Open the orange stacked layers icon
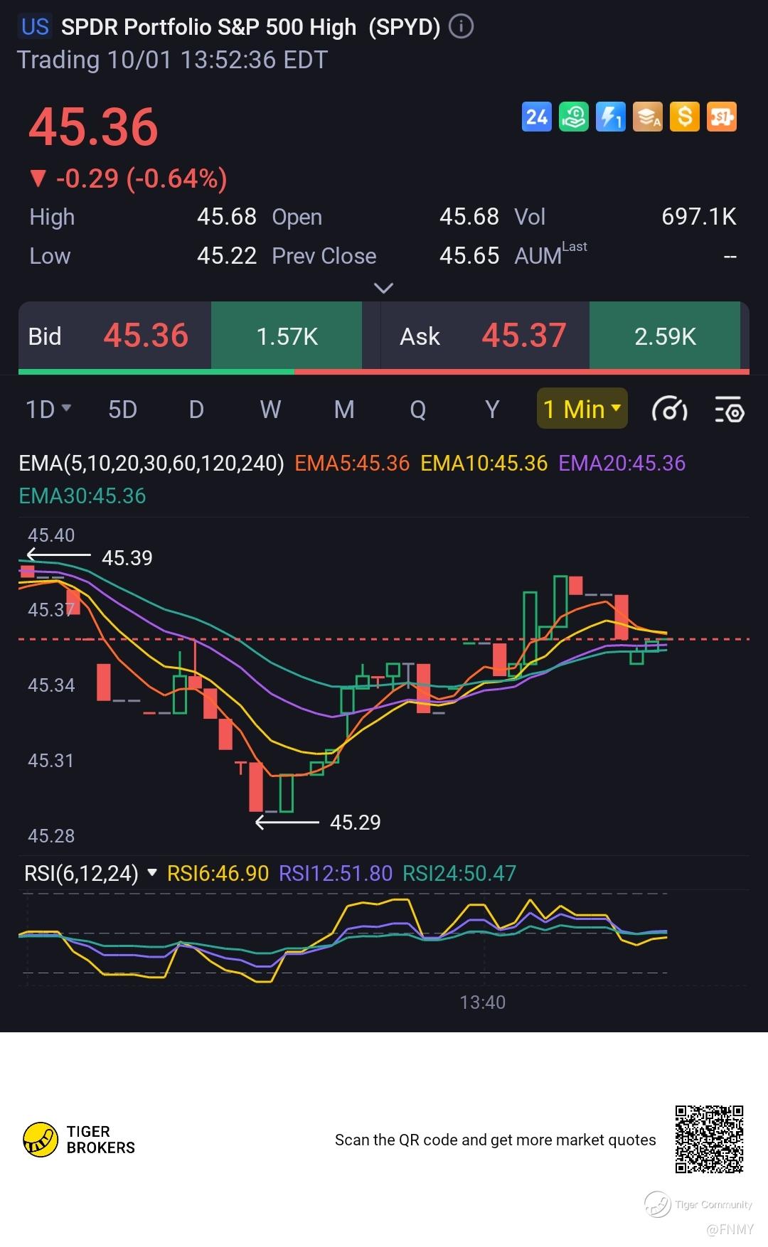This screenshot has height=1247, width=768. tap(648, 117)
